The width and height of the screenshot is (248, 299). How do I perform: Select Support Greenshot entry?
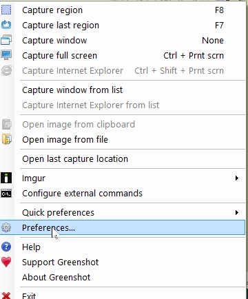tap(123, 262)
